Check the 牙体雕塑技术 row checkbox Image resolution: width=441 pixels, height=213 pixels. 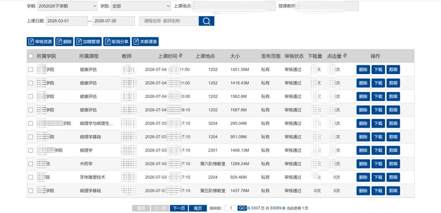[x=30, y=177]
